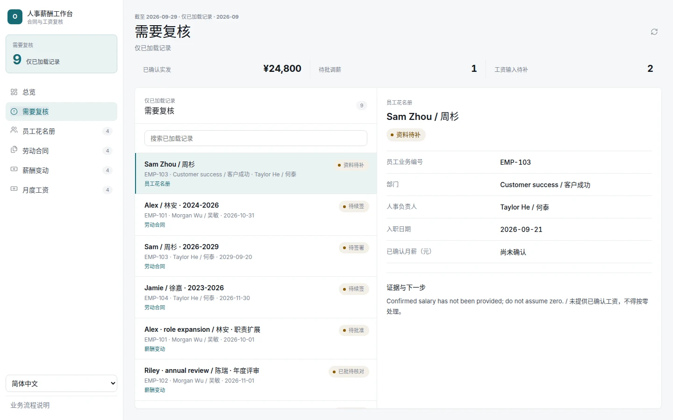Click the 薪酬变动 icon in sidebar
The width and height of the screenshot is (673, 420).
coord(14,169)
